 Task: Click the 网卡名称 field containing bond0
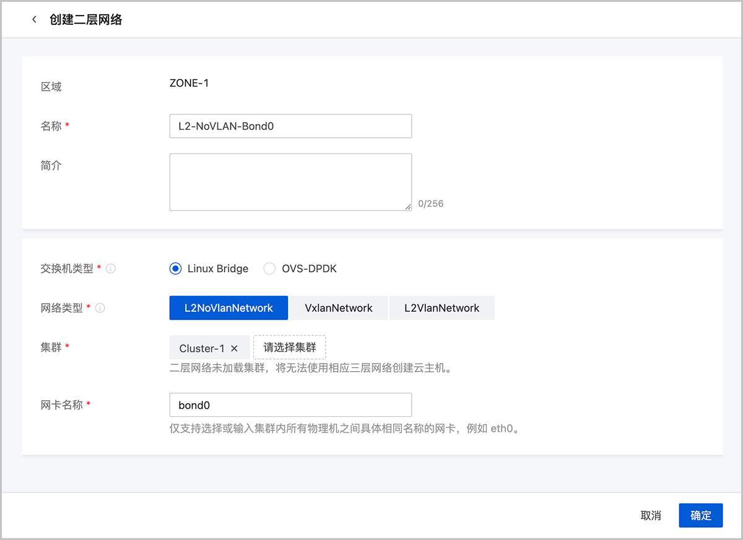pos(290,405)
